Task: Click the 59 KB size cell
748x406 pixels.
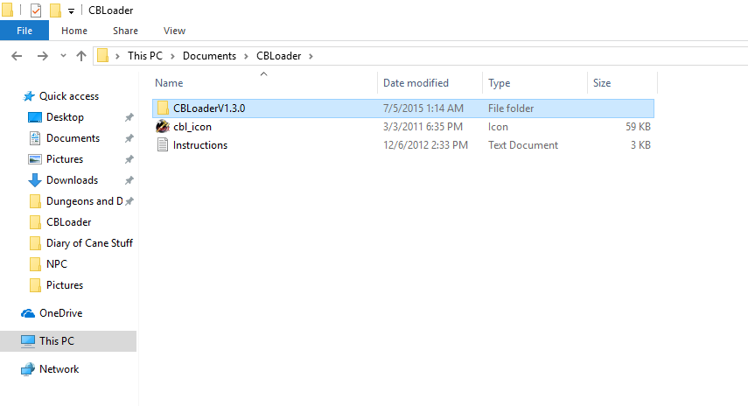Action: pyautogui.click(x=639, y=127)
